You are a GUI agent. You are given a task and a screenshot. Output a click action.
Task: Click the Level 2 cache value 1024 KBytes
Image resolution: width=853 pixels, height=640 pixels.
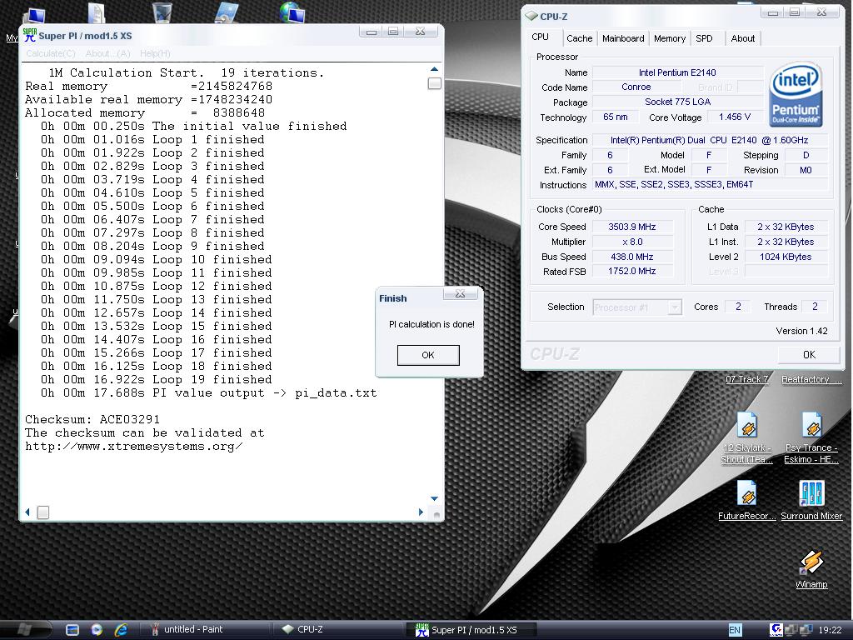click(x=786, y=257)
